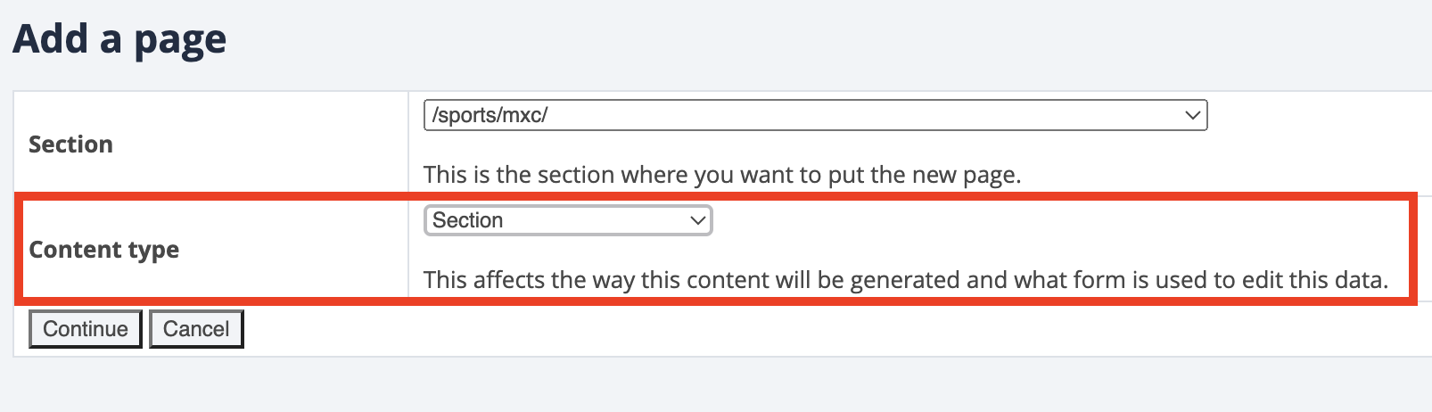The width and height of the screenshot is (1432, 412).
Task: Expand the Content type dropdown
Action: click(x=567, y=220)
